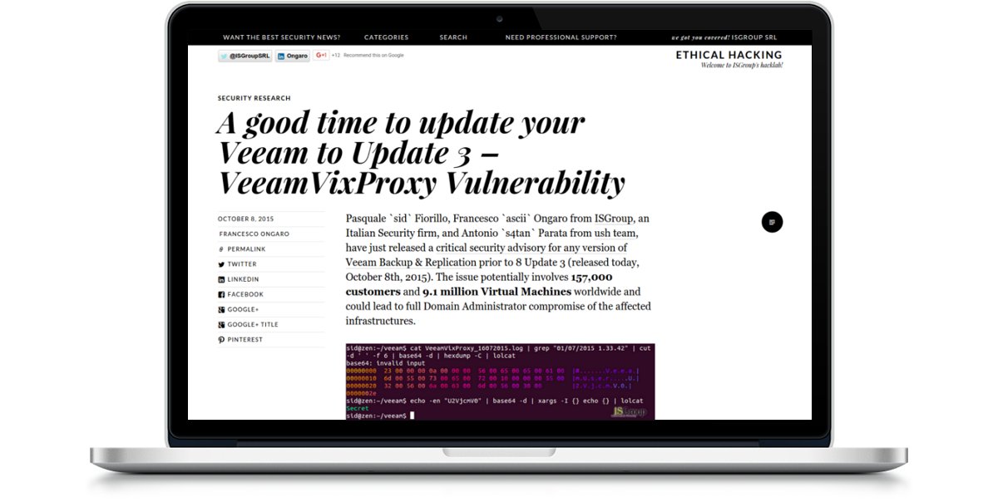Share via the Google+ Title icon
Screen dimensions: 998x502
(221, 325)
